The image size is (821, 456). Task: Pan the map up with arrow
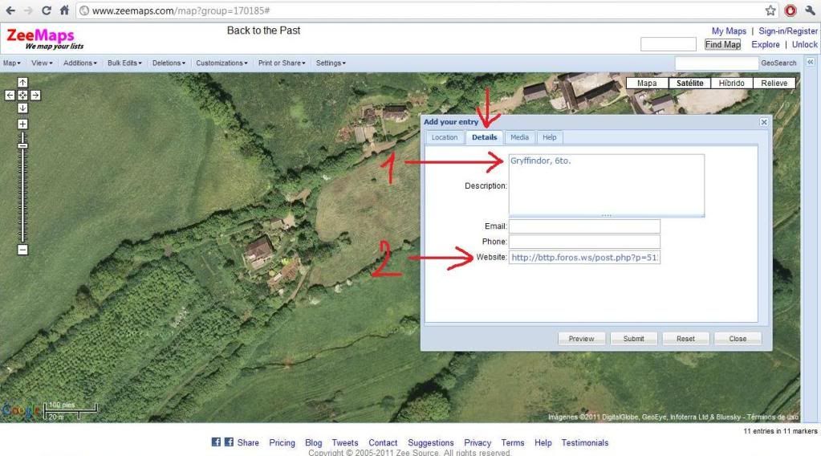click(x=22, y=82)
